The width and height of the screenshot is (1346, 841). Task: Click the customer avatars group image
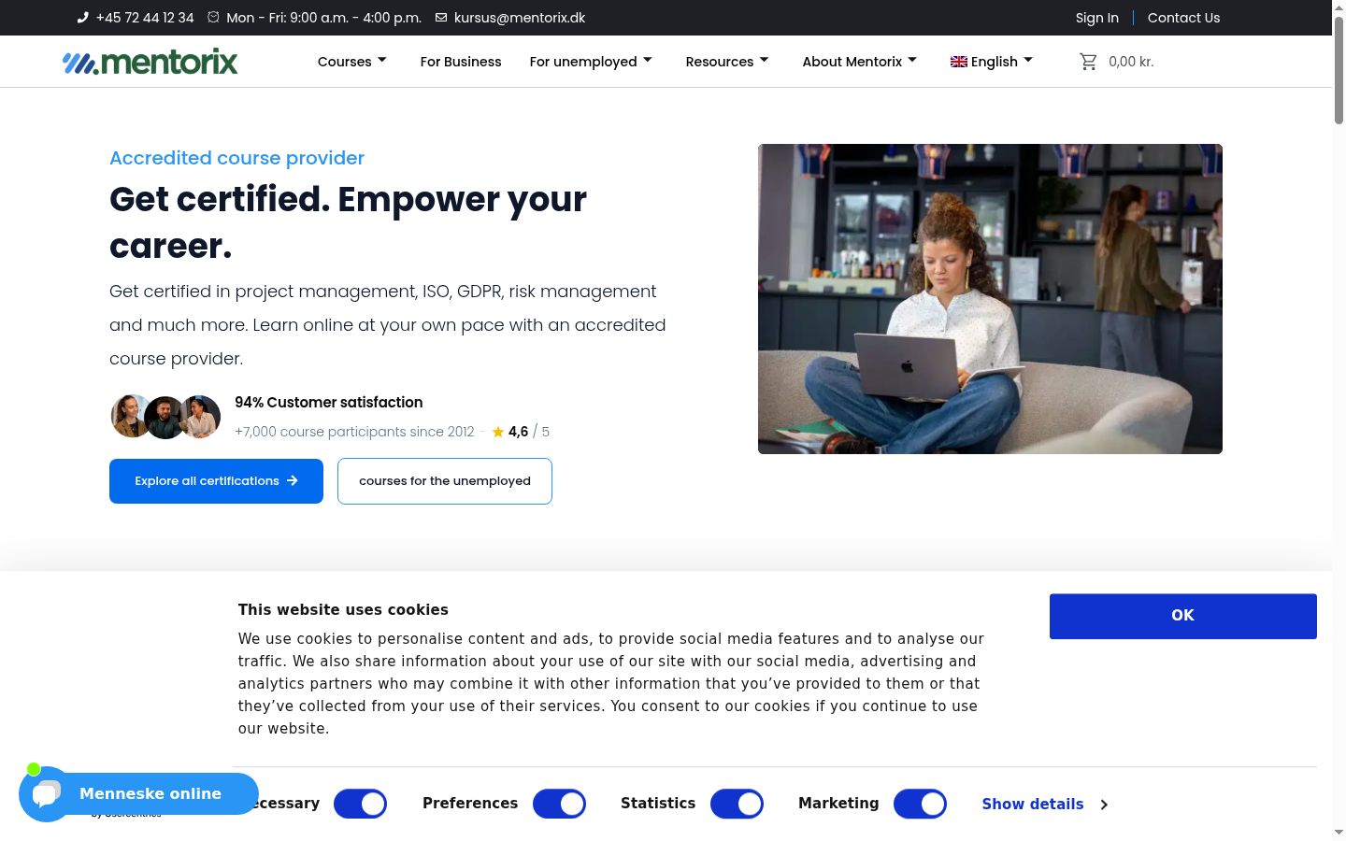pos(165,417)
